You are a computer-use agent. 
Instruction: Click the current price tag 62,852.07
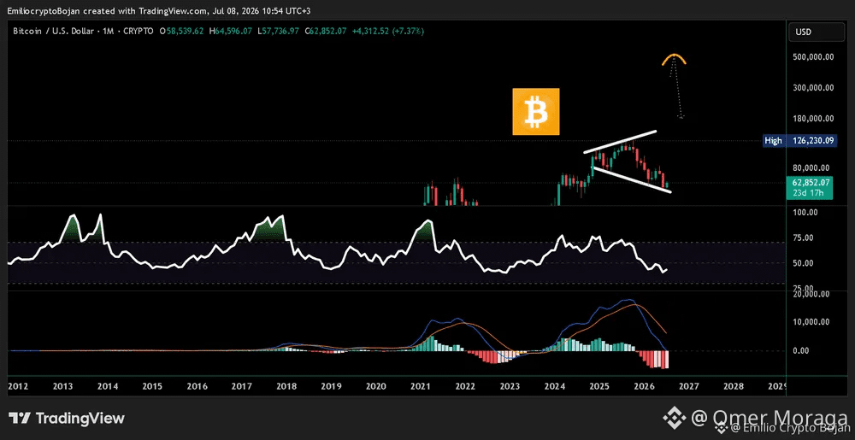(x=811, y=183)
